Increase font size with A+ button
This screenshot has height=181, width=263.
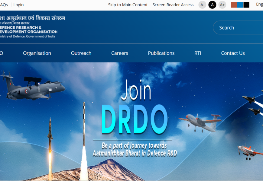tap(222, 5)
